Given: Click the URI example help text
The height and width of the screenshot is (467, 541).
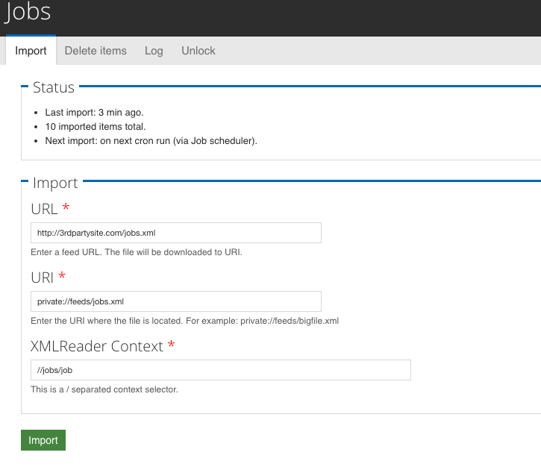Looking at the screenshot, I should 184,321.
